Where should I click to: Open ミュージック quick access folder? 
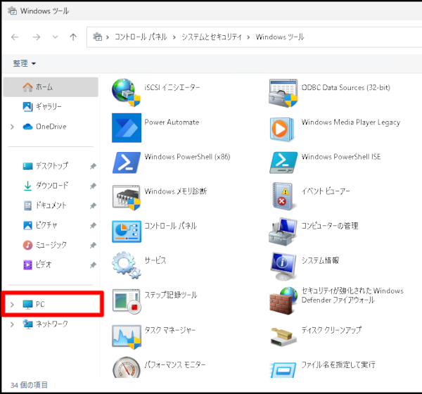pos(51,245)
